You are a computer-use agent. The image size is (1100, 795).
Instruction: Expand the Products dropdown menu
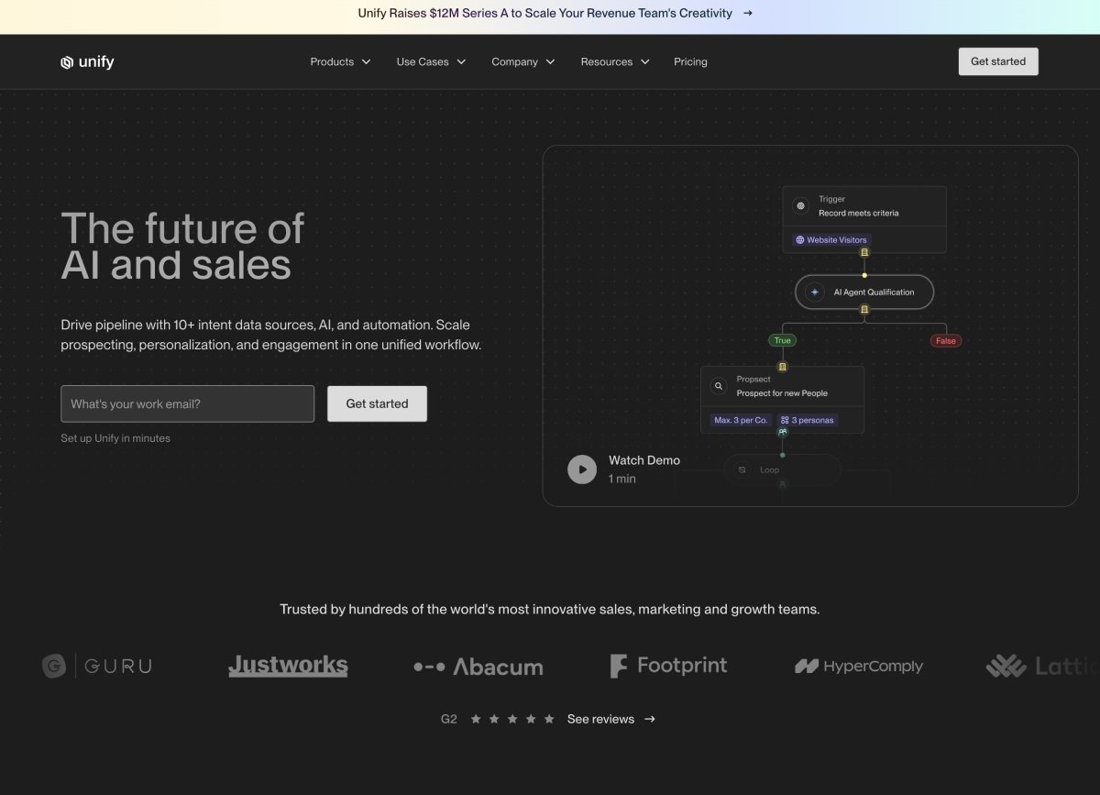pos(340,62)
